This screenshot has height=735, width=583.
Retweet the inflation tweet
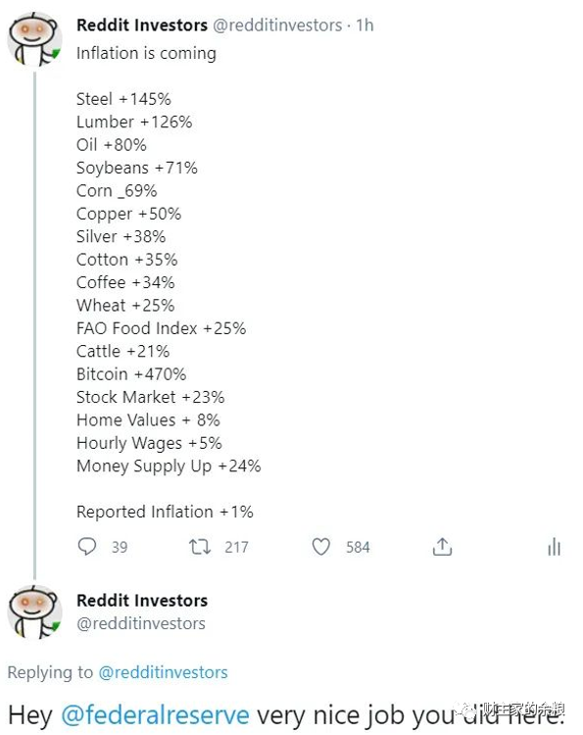click(200, 547)
